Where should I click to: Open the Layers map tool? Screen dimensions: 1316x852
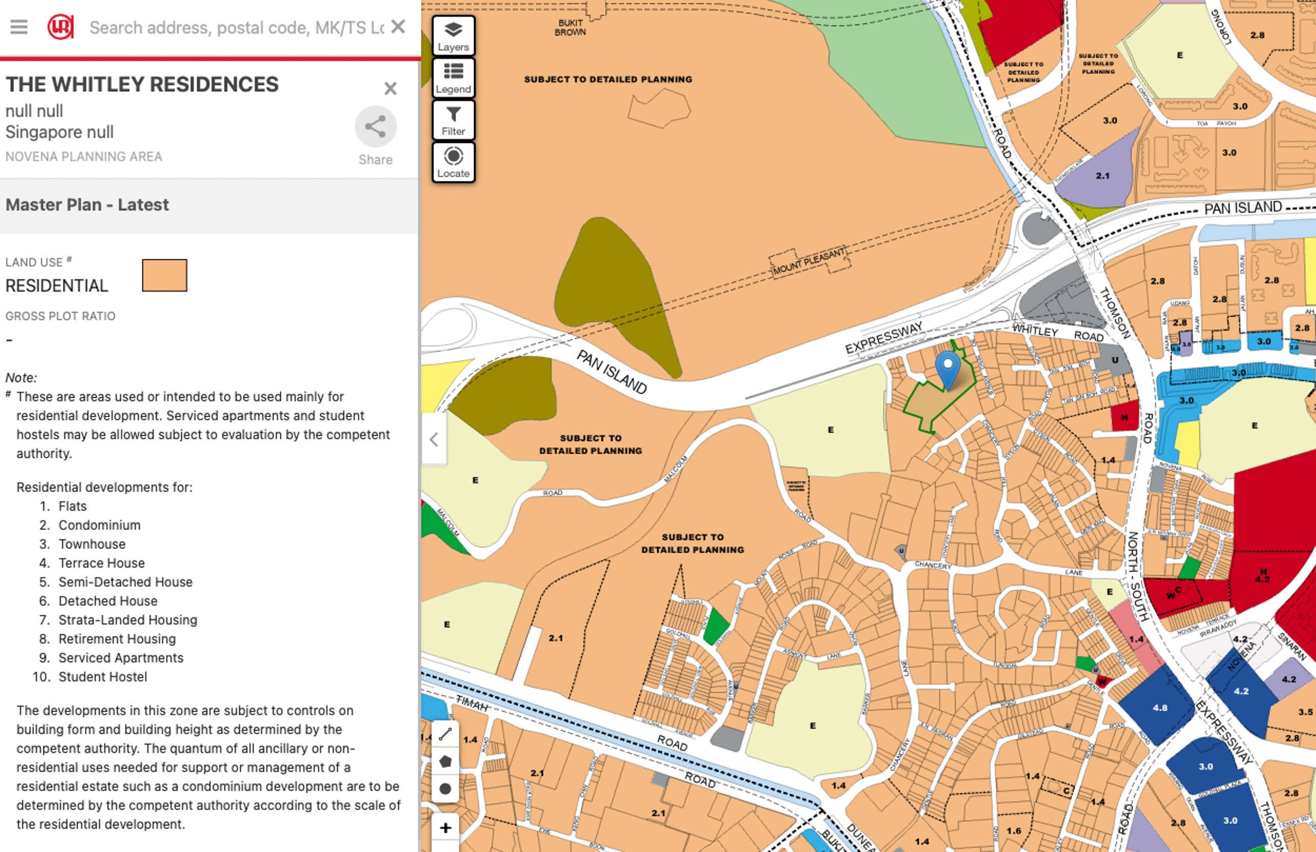[x=453, y=36]
